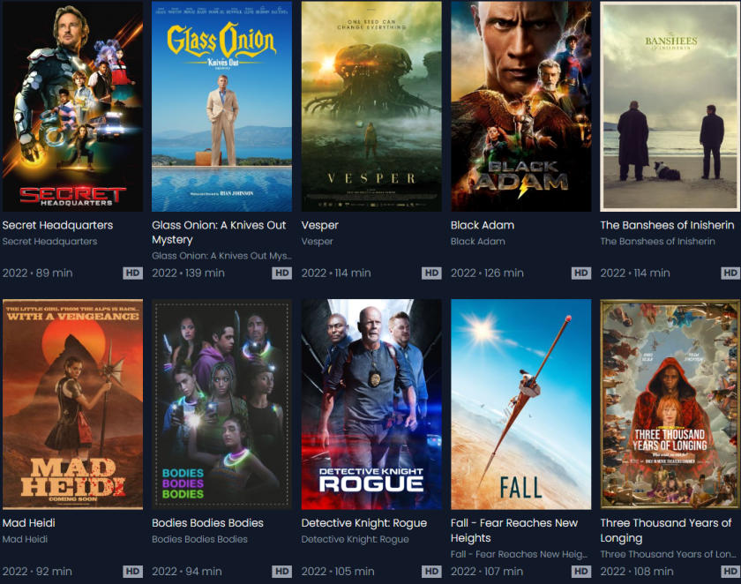The width and height of the screenshot is (741, 584).
Task: Click HD badge for Secret Headquarters
Action: click(x=133, y=273)
